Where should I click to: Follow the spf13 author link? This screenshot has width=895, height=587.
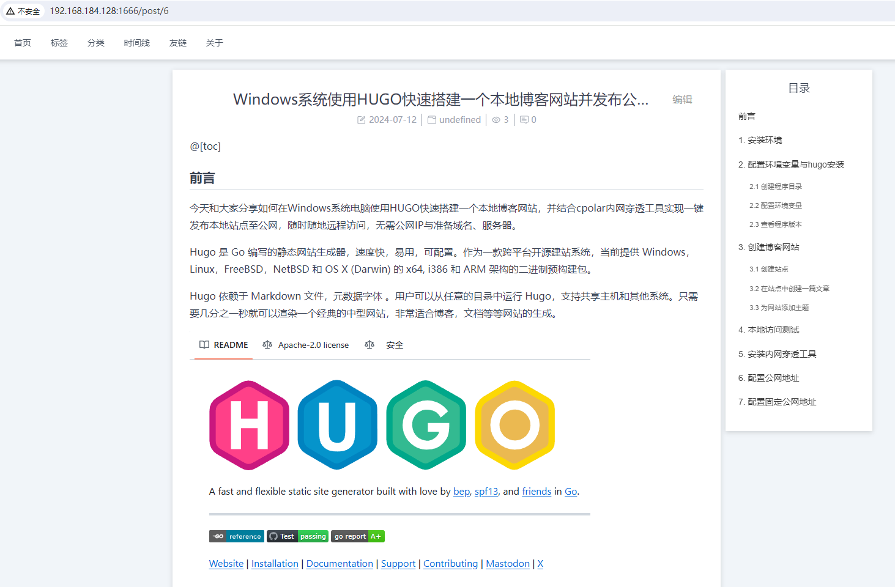[x=486, y=491]
